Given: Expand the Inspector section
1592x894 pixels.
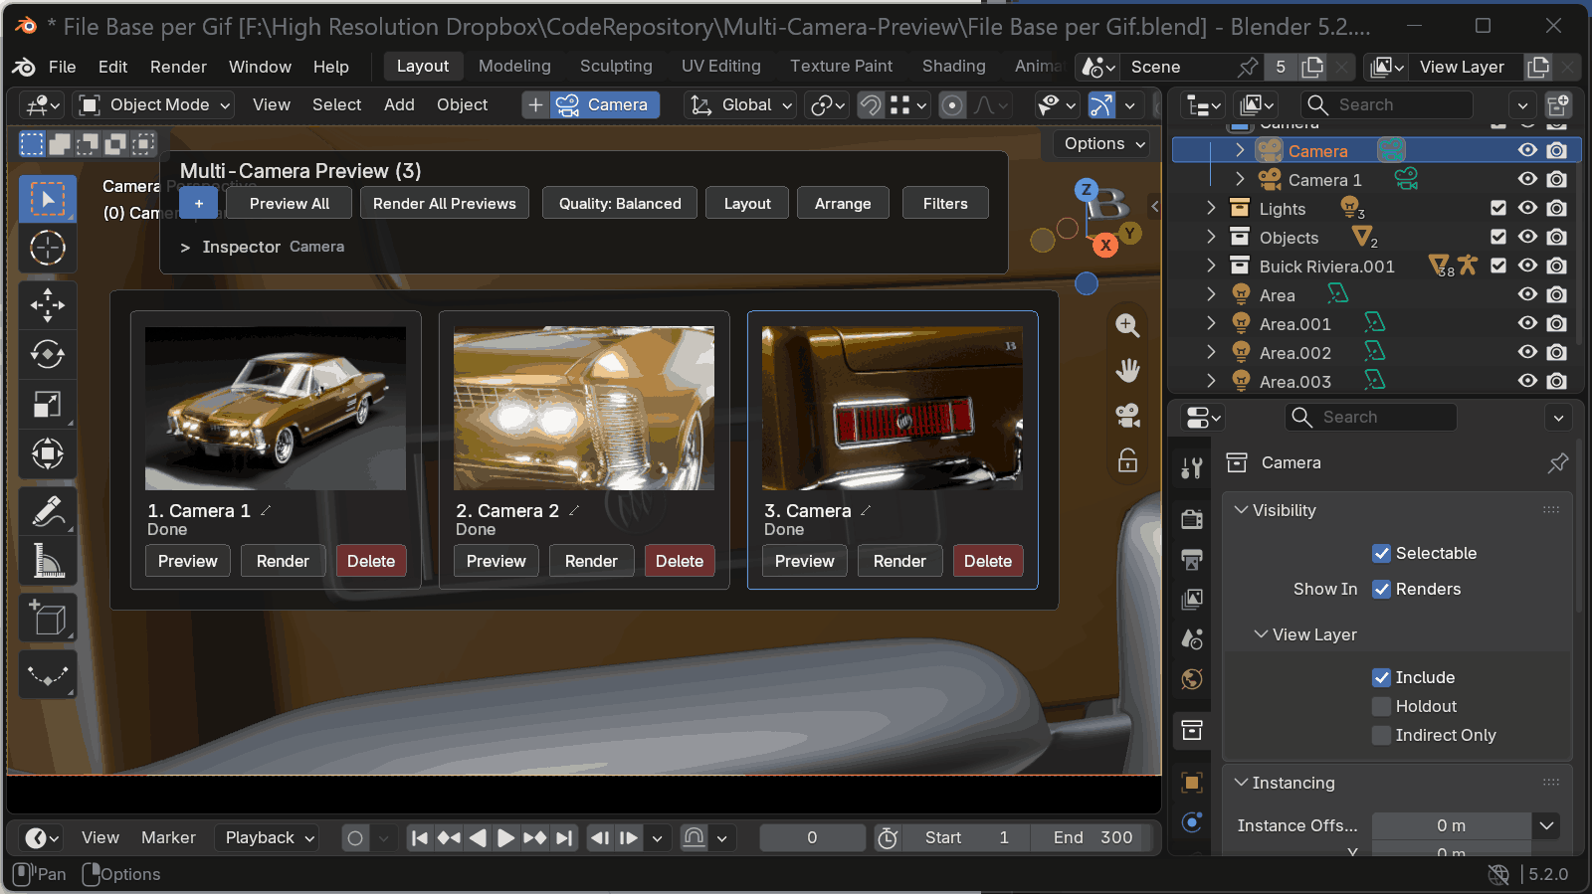Looking at the screenshot, I should [185, 247].
